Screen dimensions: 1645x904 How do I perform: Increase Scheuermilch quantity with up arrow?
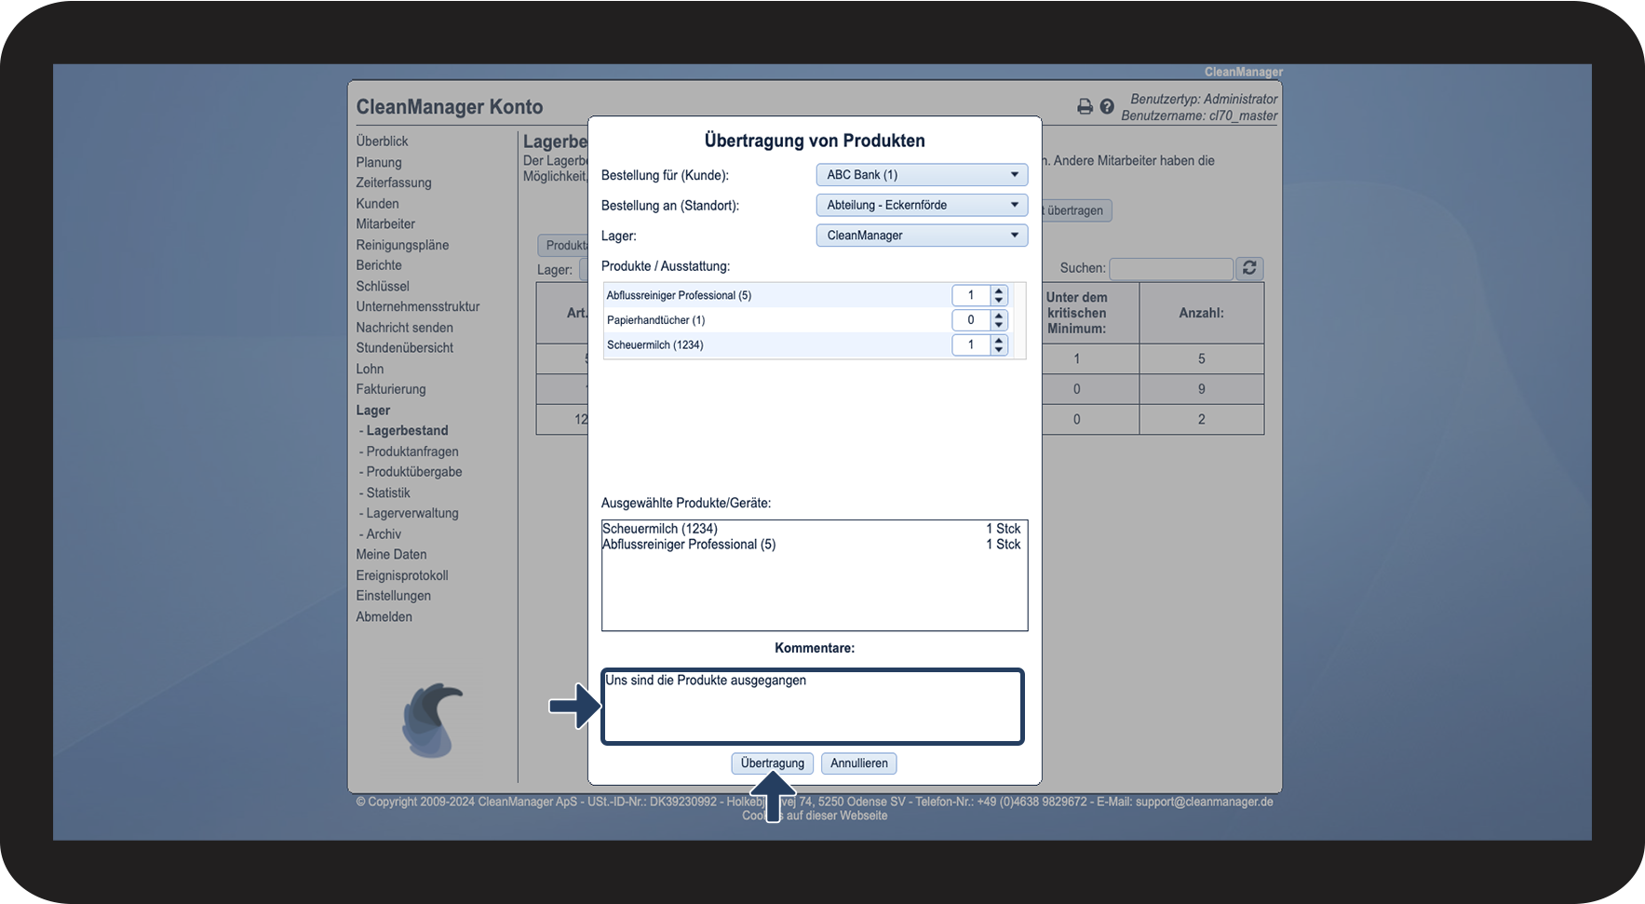[999, 341]
